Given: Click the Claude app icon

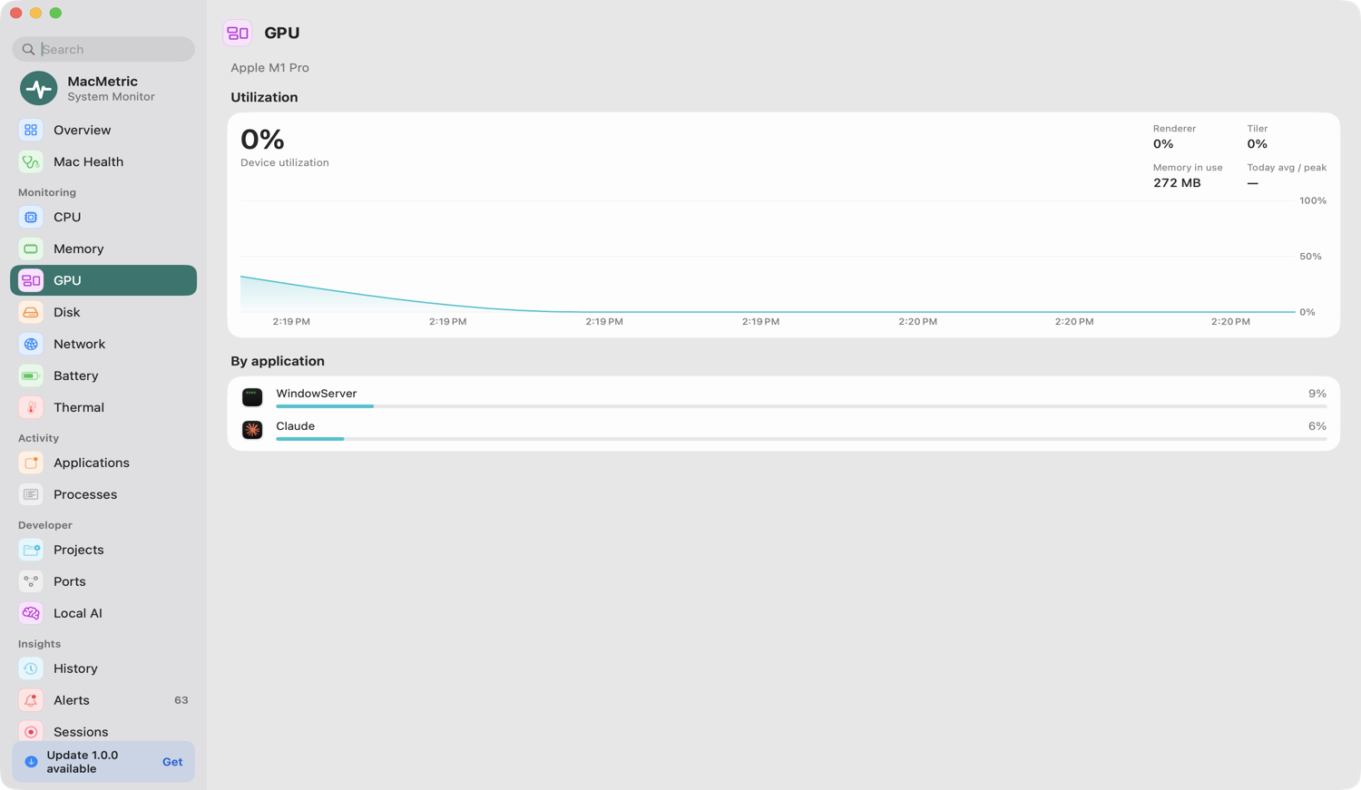Looking at the screenshot, I should (252, 430).
